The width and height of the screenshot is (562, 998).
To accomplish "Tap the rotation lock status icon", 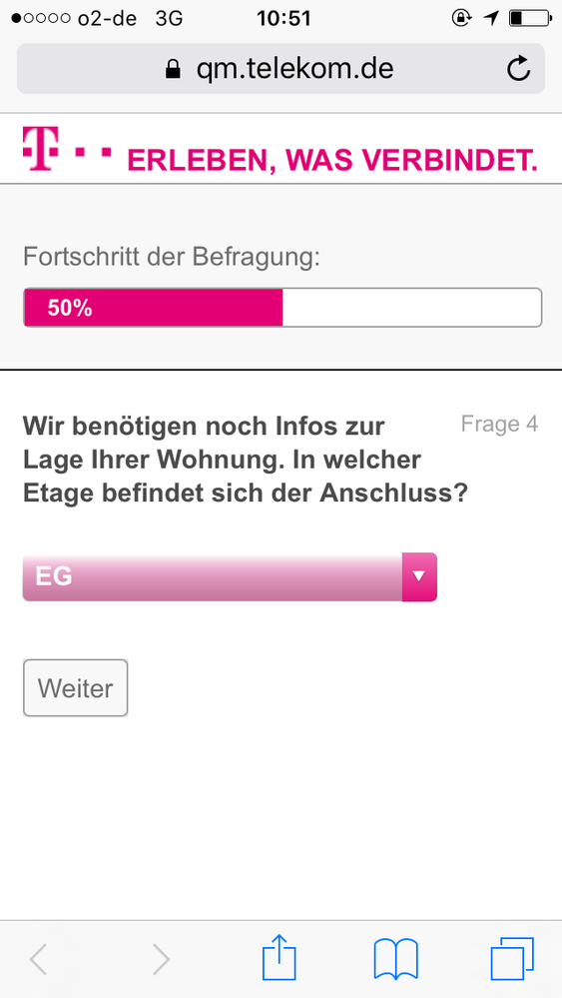I will point(461,18).
